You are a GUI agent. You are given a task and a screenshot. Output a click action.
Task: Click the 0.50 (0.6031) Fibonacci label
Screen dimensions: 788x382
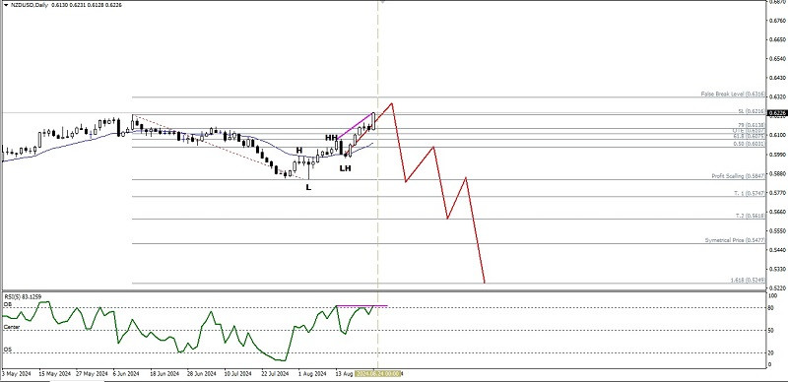click(x=749, y=144)
